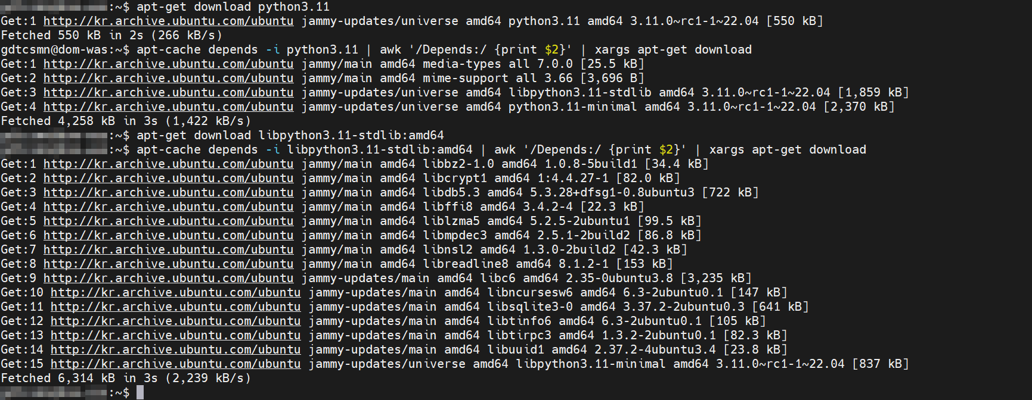Open the archive link in the libtinfo6 line
This screenshot has height=400, width=1032.
coord(176,321)
